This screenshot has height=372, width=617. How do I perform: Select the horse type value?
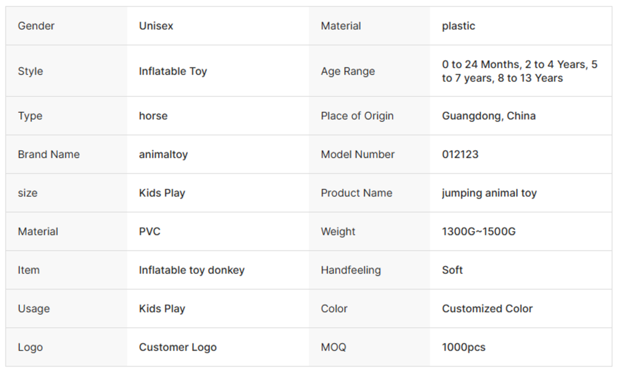[x=153, y=116]
